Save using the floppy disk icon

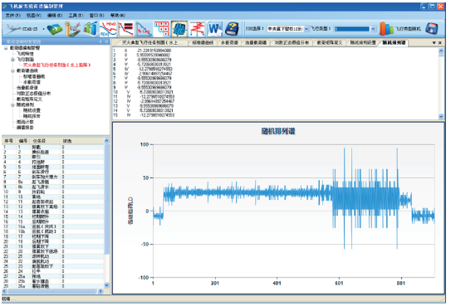click(431, 29)
